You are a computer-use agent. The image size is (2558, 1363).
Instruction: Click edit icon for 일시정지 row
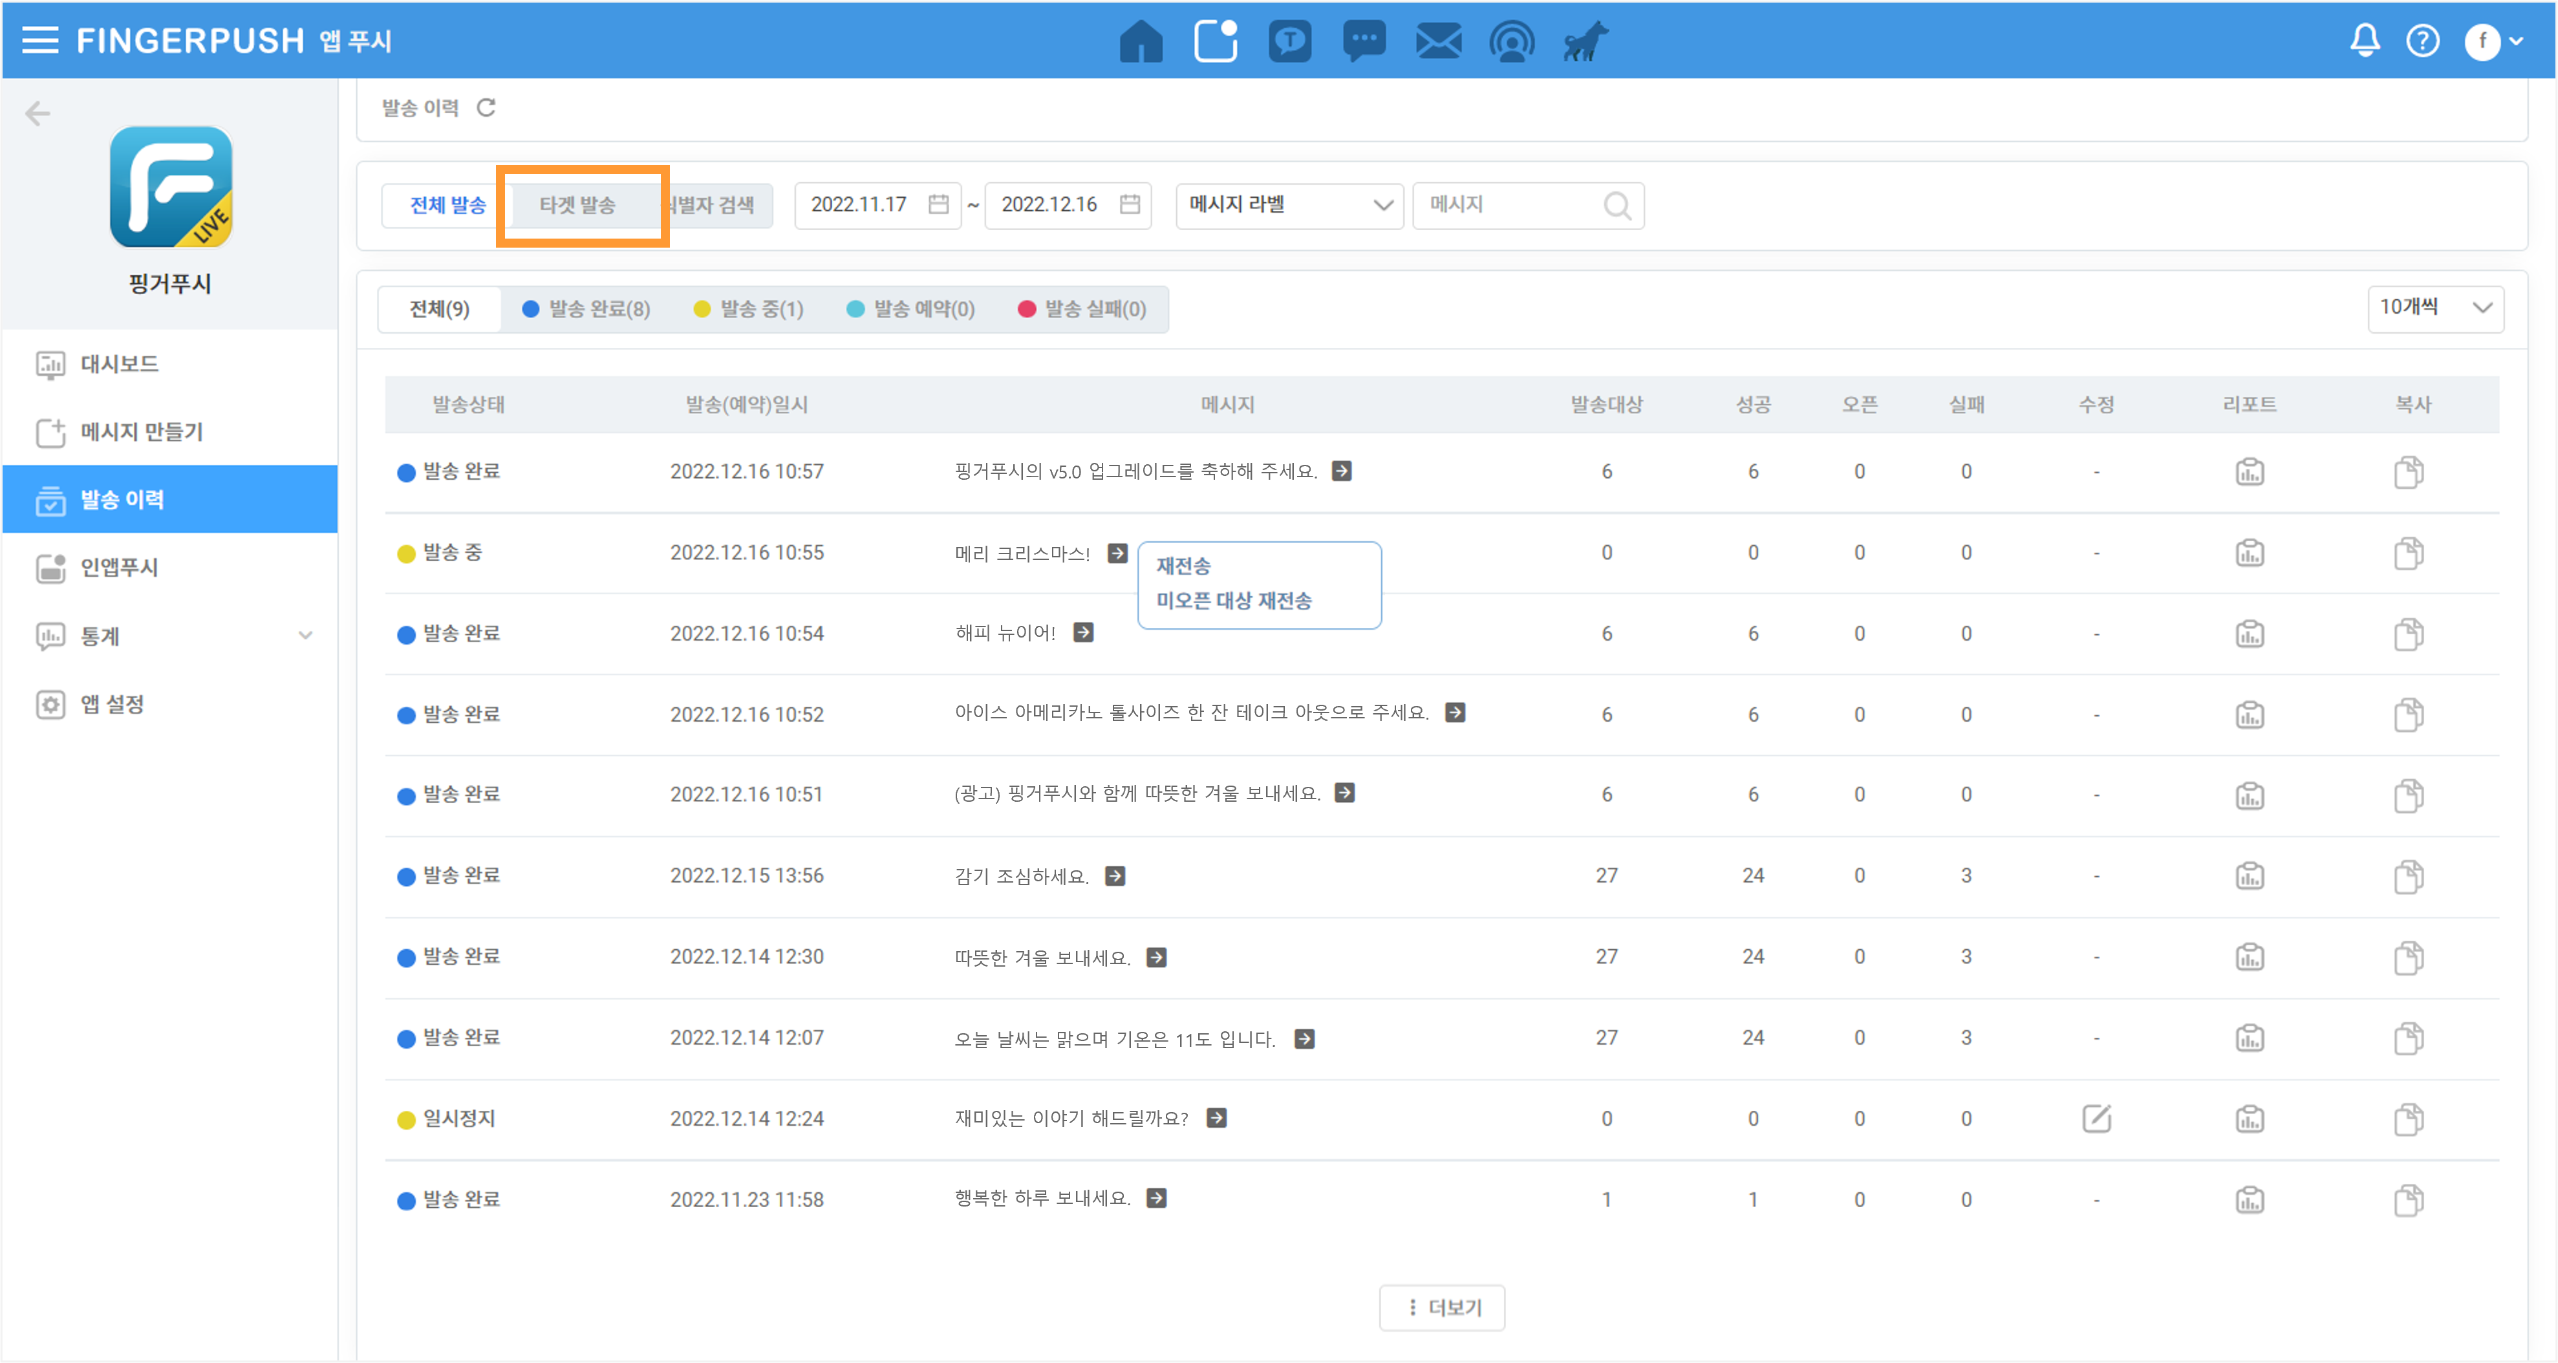pyautogui.click(x=2096, y=1119)
